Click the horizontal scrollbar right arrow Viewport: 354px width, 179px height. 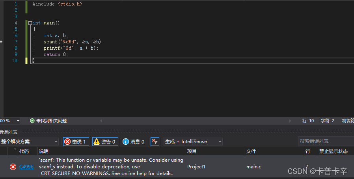[x=290, y=121]
